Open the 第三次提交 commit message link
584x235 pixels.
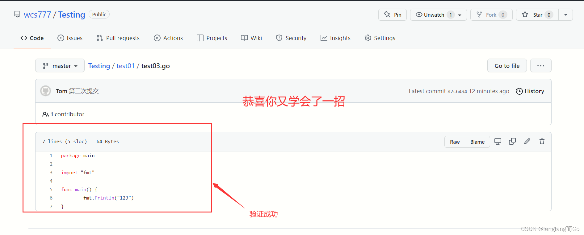[x=84, y=91]
